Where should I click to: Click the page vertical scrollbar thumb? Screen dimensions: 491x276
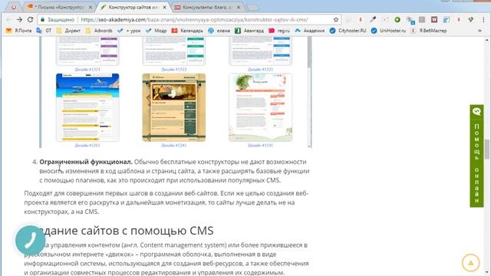coord(487,149)
